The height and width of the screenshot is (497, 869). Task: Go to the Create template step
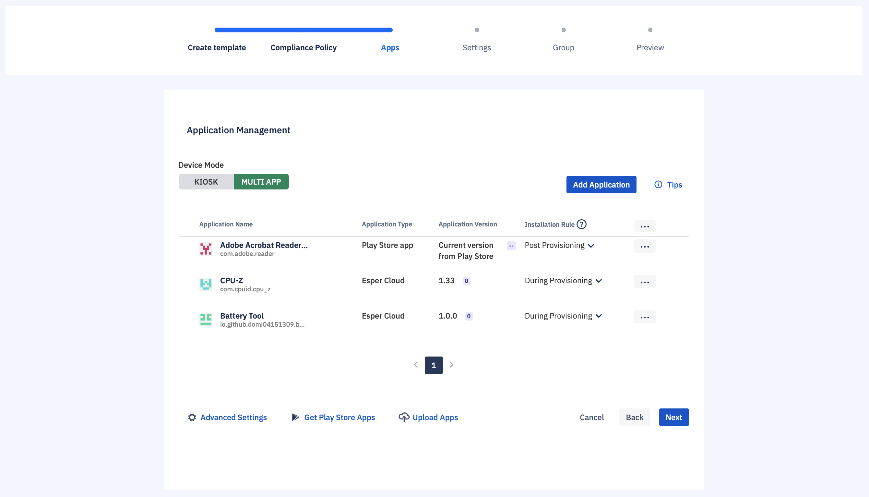[x=217, y=47]
